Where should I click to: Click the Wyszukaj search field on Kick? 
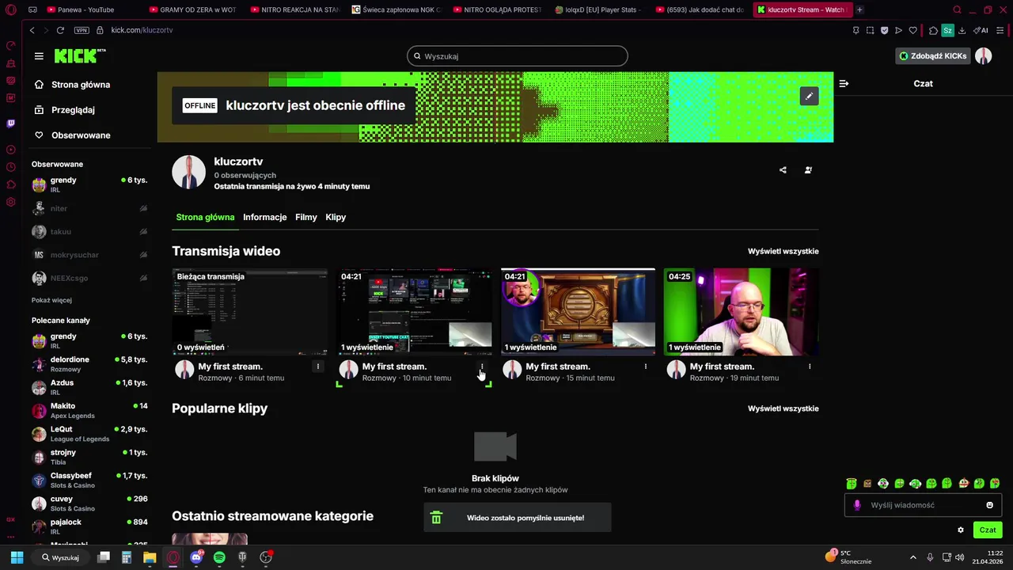tap(518, 56)
